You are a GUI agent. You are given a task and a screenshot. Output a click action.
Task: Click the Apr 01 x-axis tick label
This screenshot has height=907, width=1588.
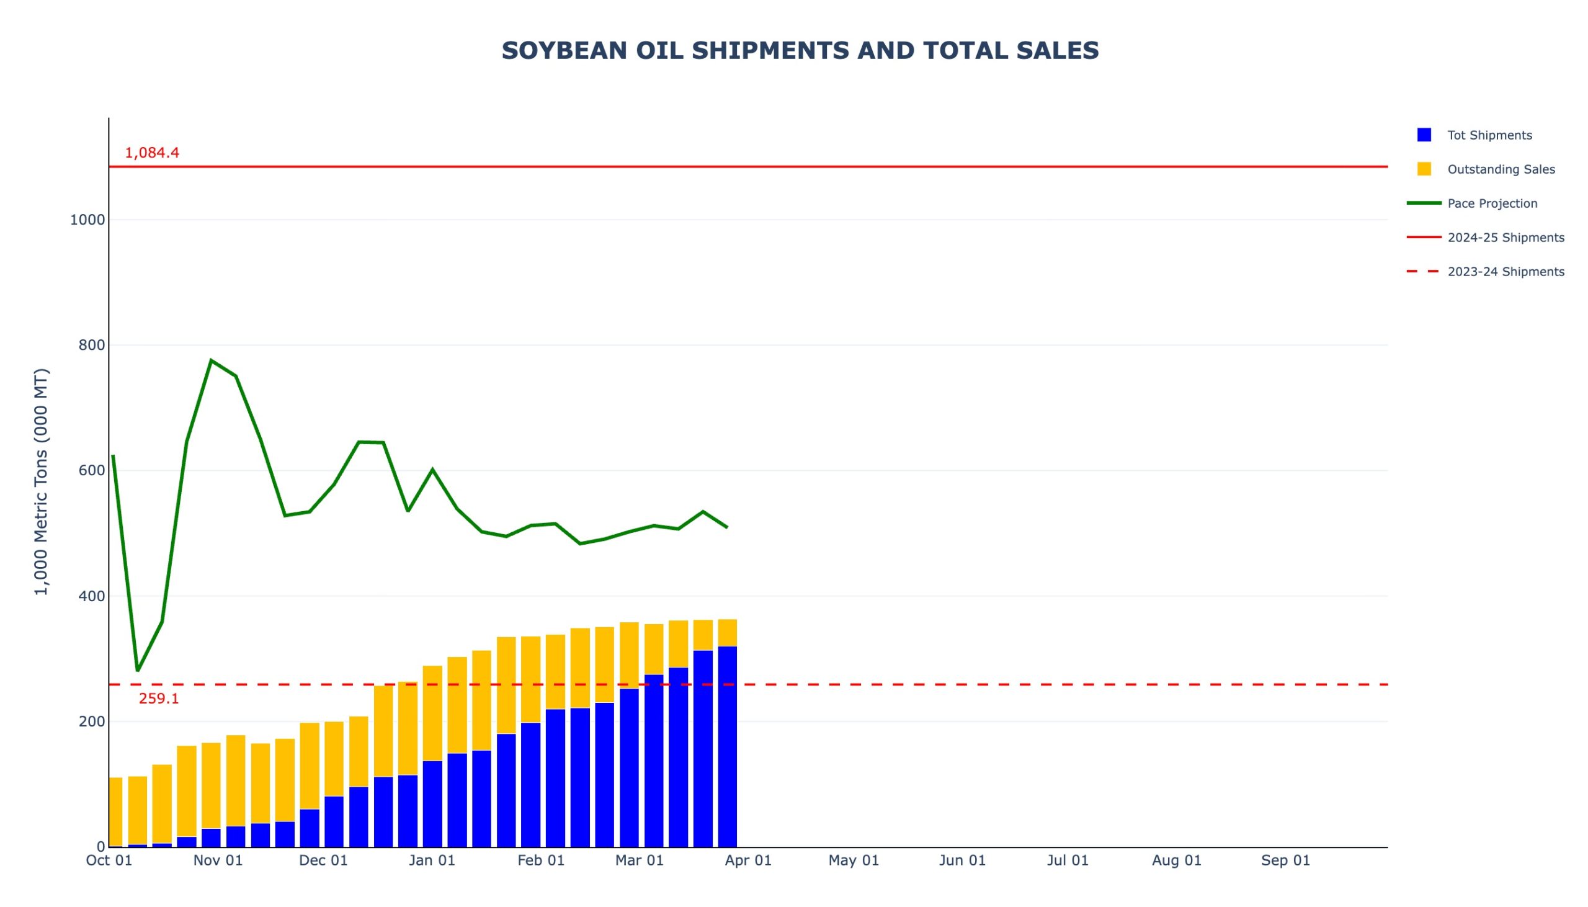pos(747,860)
